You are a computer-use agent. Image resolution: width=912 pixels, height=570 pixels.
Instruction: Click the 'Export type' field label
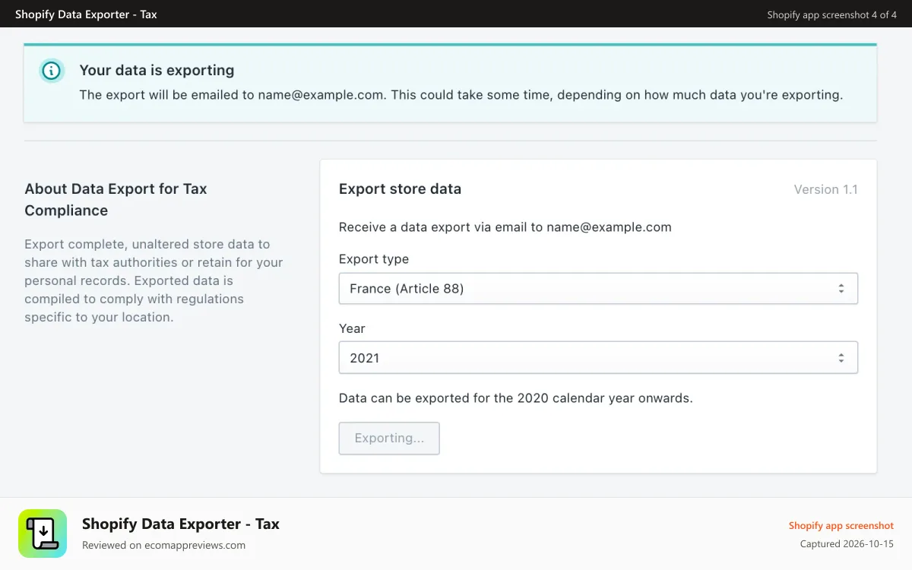[x=374, y=259]
